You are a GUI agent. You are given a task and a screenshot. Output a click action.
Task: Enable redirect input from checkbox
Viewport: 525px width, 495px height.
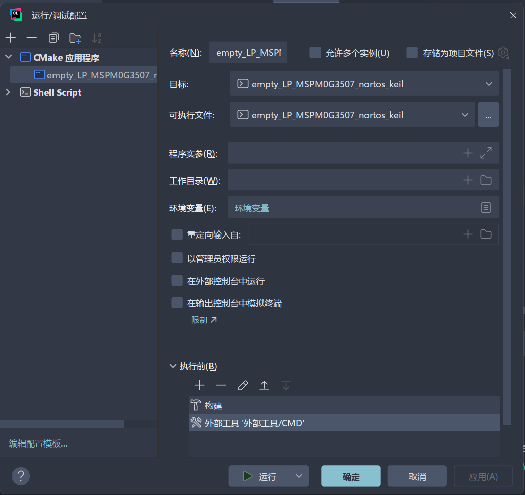[x=177, y=234]
